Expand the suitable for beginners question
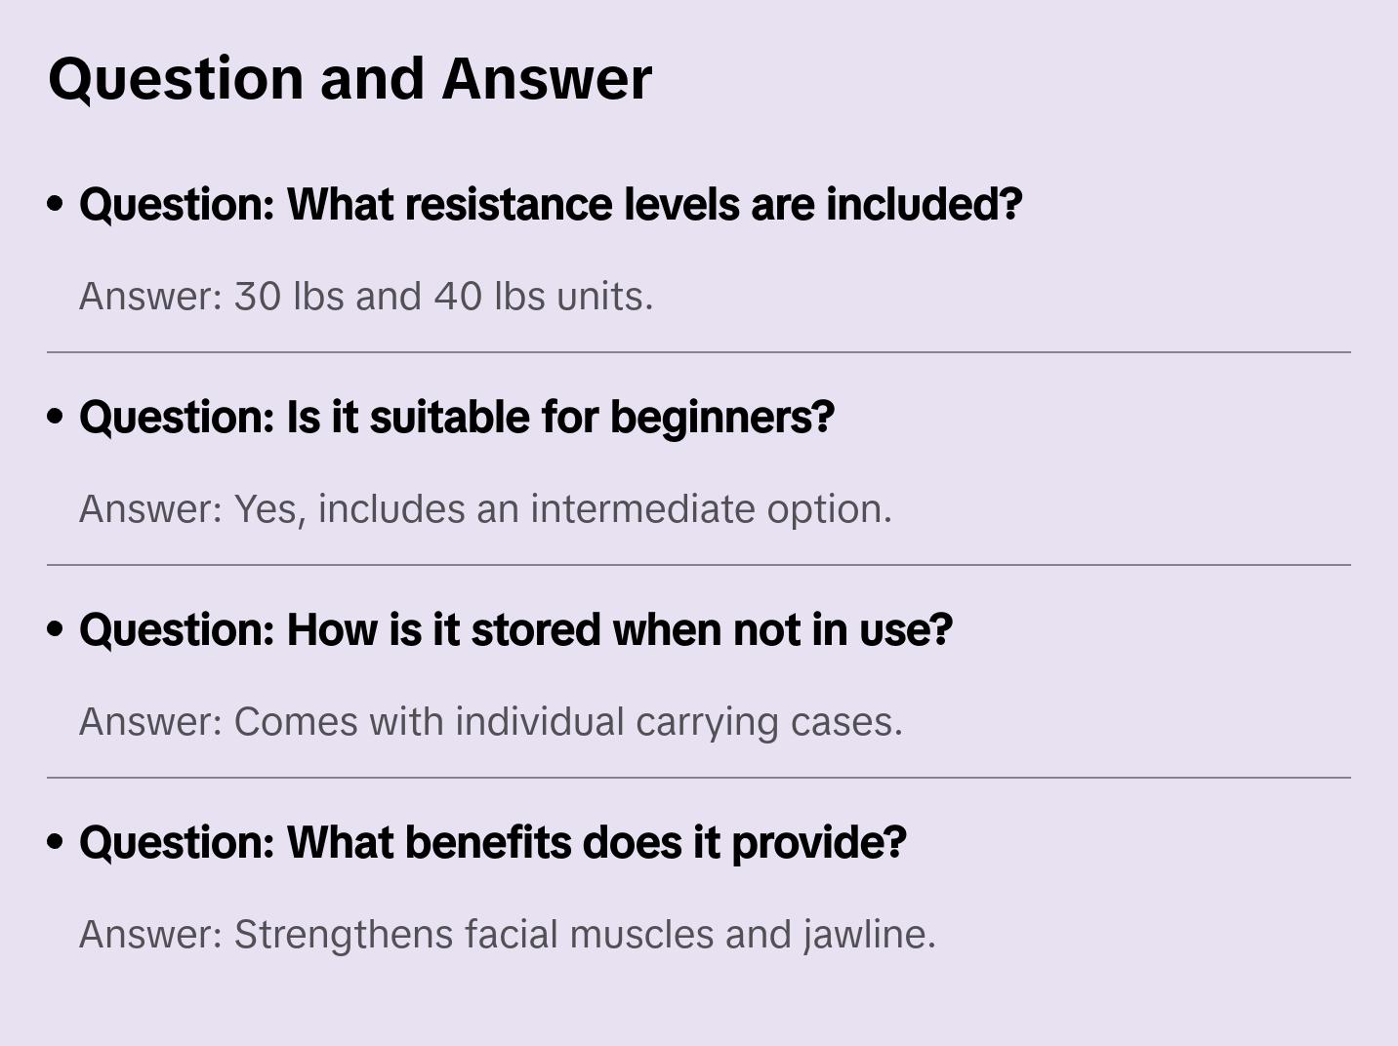 [457, 417]
